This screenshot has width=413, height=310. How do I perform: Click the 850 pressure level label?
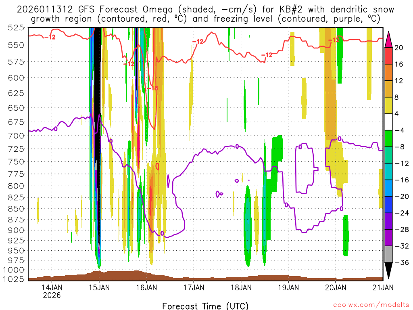tap(16, 209)
